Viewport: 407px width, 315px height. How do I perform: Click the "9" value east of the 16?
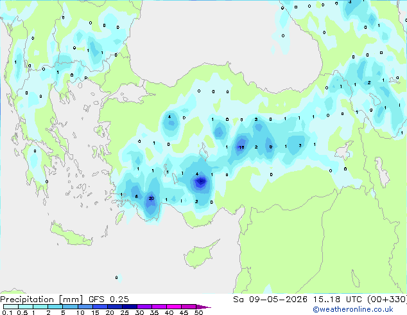[x=270, y=147]
